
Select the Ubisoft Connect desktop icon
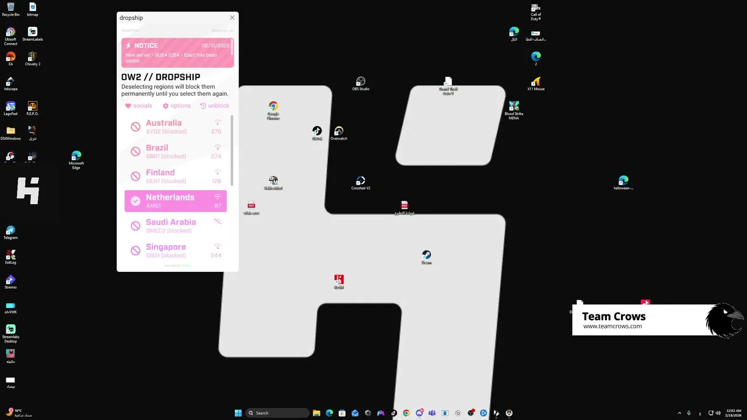[11, 36]
